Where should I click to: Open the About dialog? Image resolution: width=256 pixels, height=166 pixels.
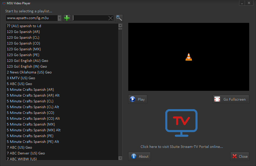[139, 156]
